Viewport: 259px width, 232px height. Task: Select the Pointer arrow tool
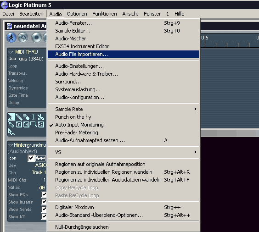pyautogui.click(x=11, y=117)
